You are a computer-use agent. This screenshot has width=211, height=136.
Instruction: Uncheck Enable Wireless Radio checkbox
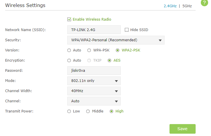coord(69,19)
